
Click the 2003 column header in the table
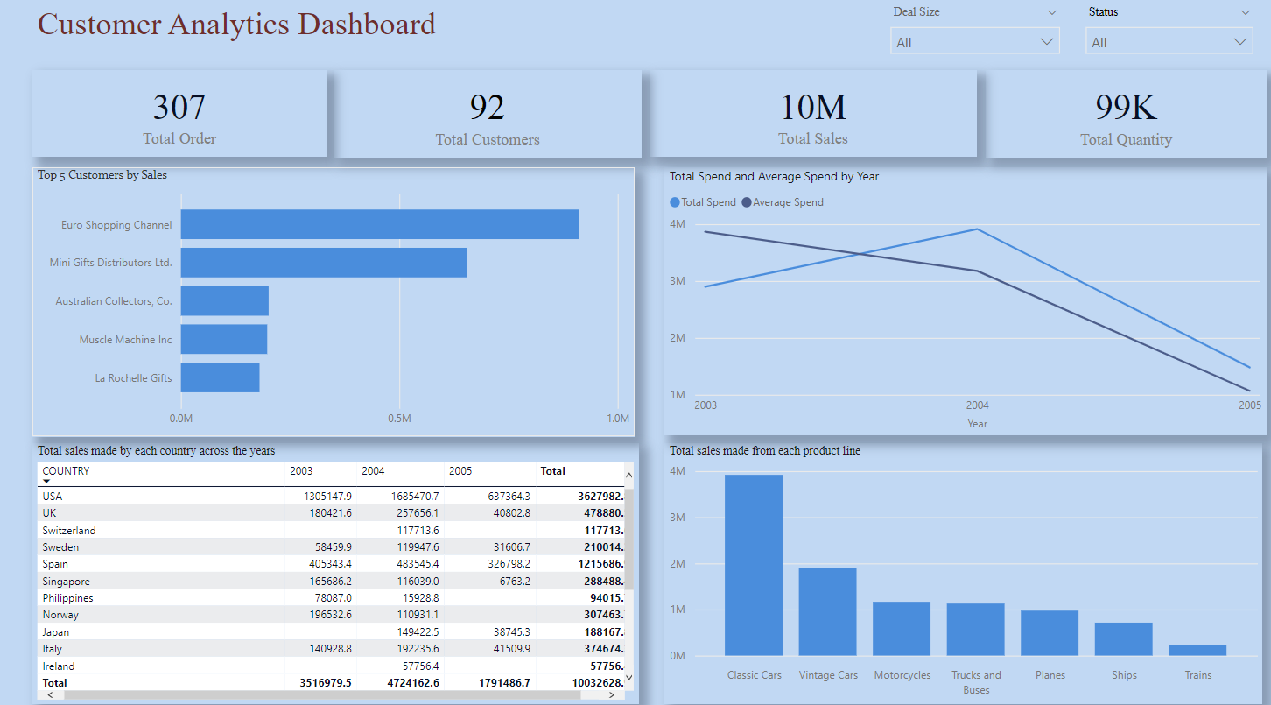(301, 471)
